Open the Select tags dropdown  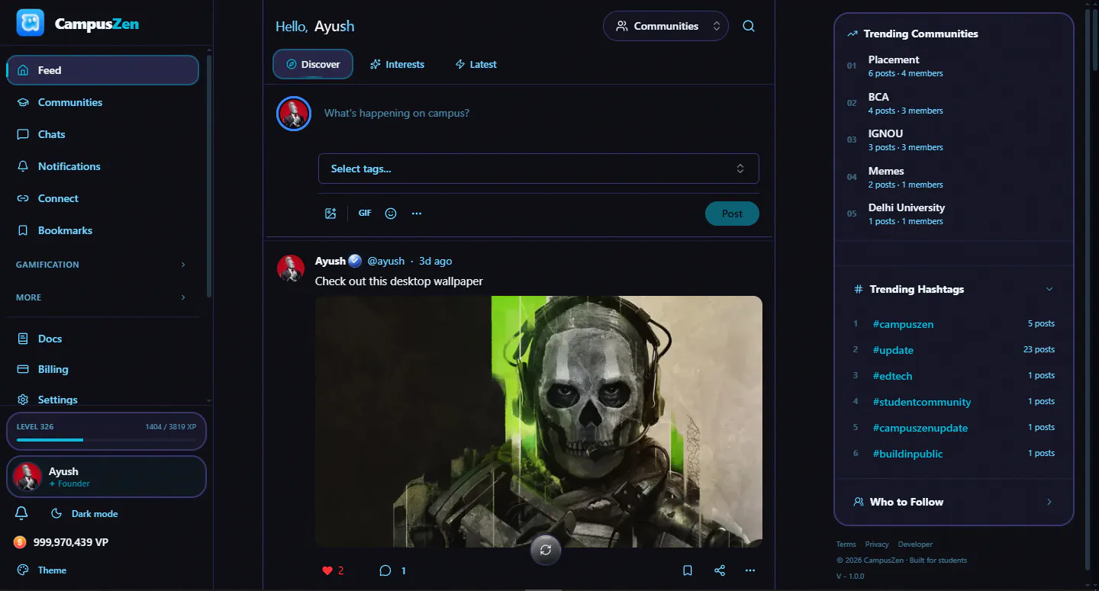[539, 169]
